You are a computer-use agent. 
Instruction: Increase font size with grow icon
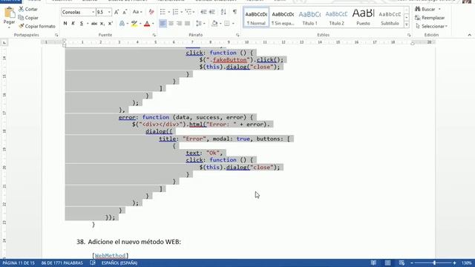tap(117, 12)
